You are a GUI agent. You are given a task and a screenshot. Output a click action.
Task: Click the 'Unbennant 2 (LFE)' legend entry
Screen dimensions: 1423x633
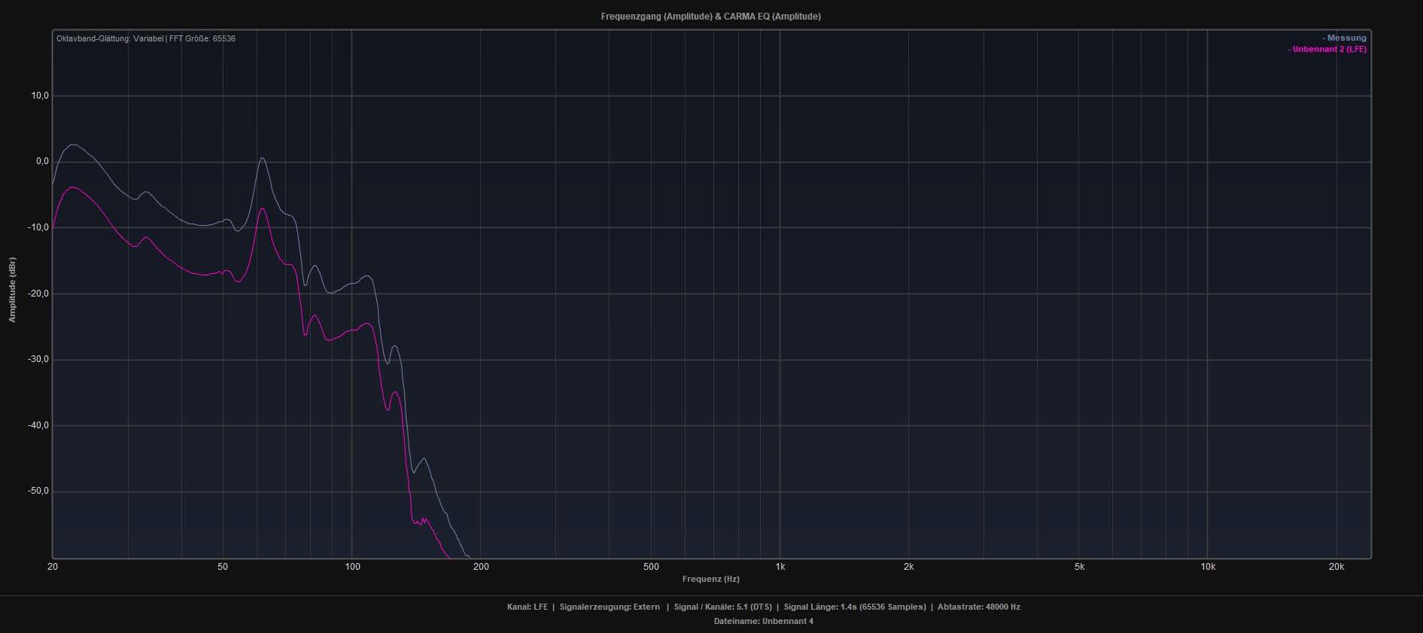[x=1327, y=49]
